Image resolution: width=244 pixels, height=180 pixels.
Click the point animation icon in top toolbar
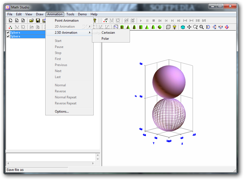click(x=105, y=21)
